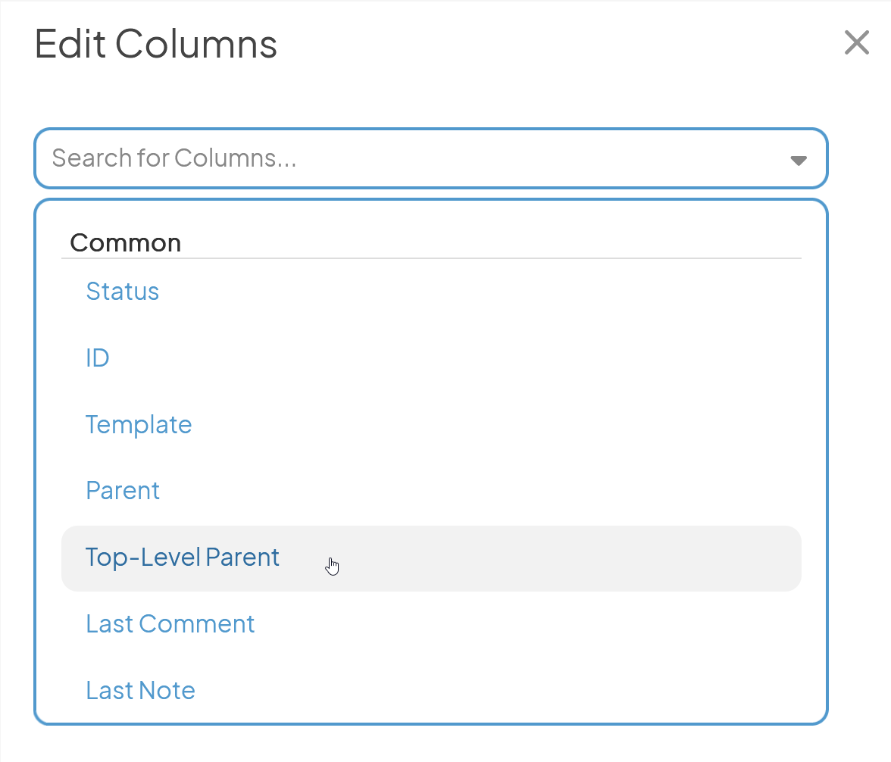The height and width of the screenshot is (762, 891).
Task: Focus the column search combo box
Action: 430,158
